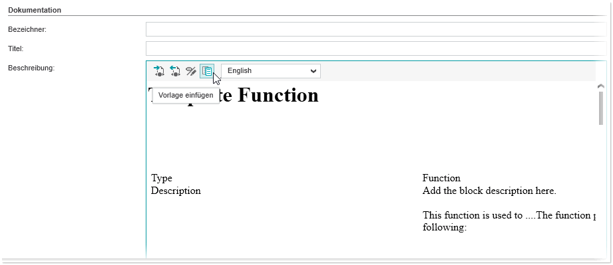The height and width of the screenshot is (265, 613).
Task: Click the "Type" row label in editor
Action: [162, 179]
